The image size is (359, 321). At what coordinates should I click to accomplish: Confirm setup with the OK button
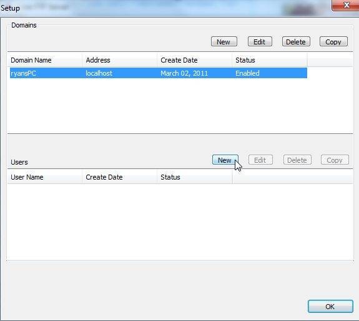(330, 307)
